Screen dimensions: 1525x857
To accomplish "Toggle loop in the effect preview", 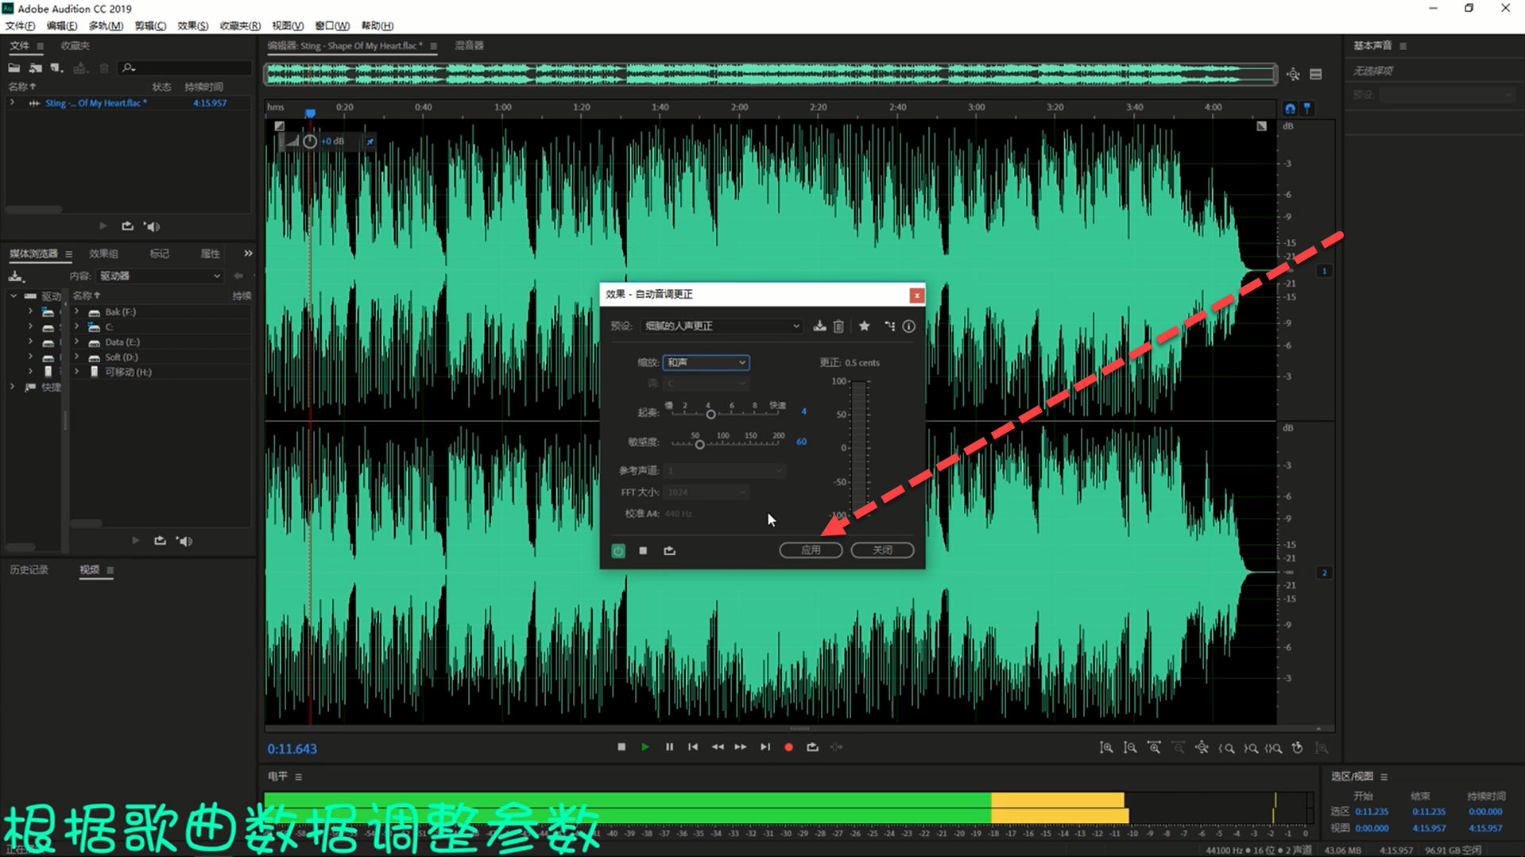I will pos(669,550).
